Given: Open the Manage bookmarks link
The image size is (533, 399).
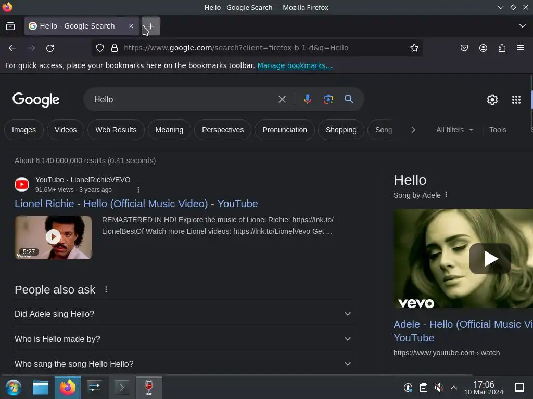Looking at the screenshot, I should (295, 65).
